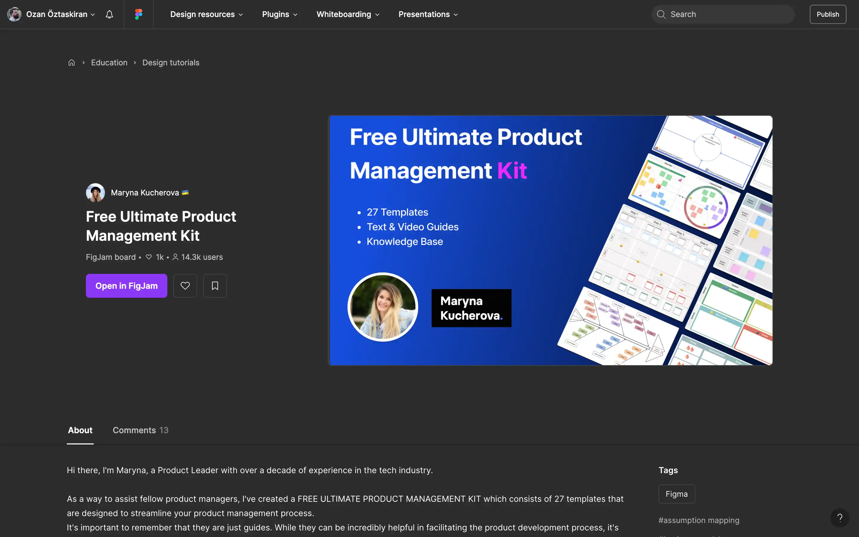Click the 14.3k users count
Image resolution: width=859 pixels, height=537 pixels.
coord(198,257)
